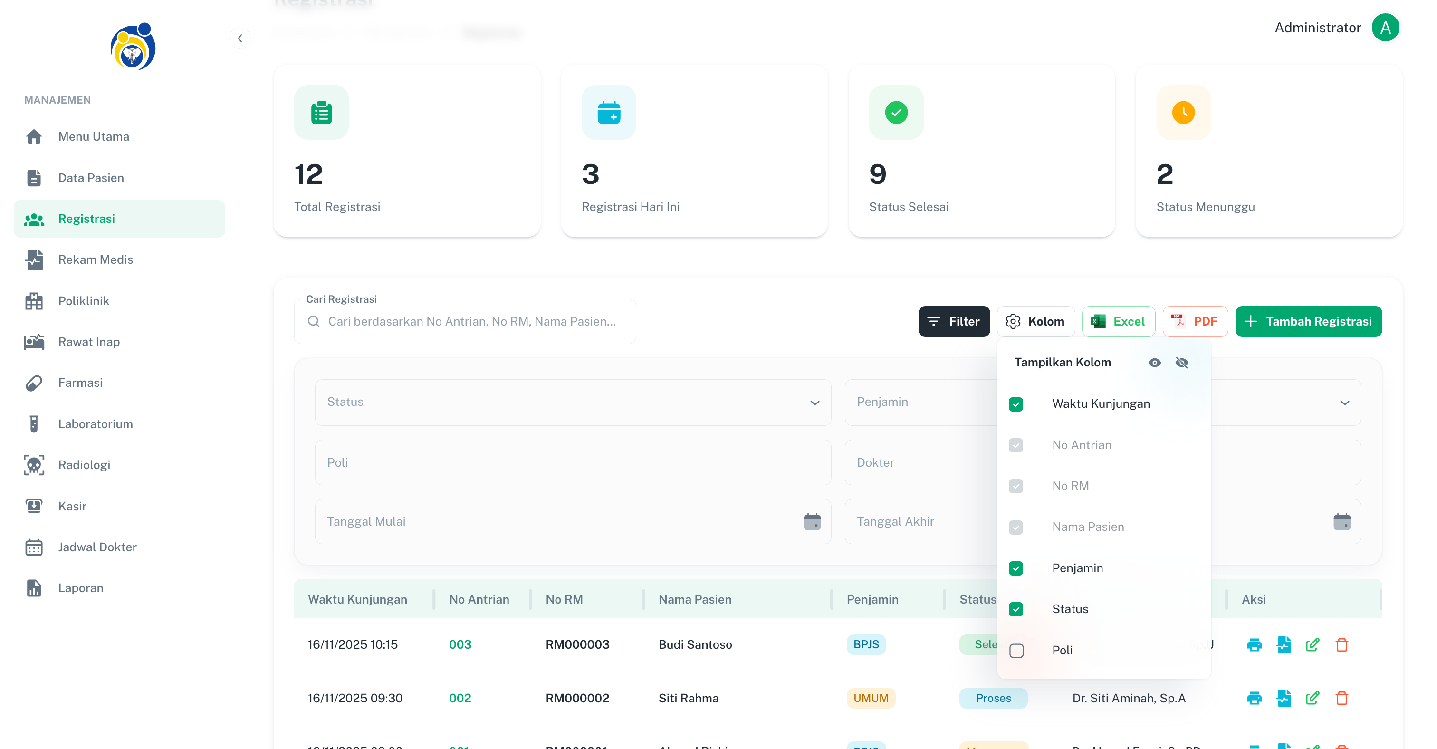Viewport: 1437px width, 749px height.
Task: Collapse sidebar with chevron button
Action: [240, 38]
